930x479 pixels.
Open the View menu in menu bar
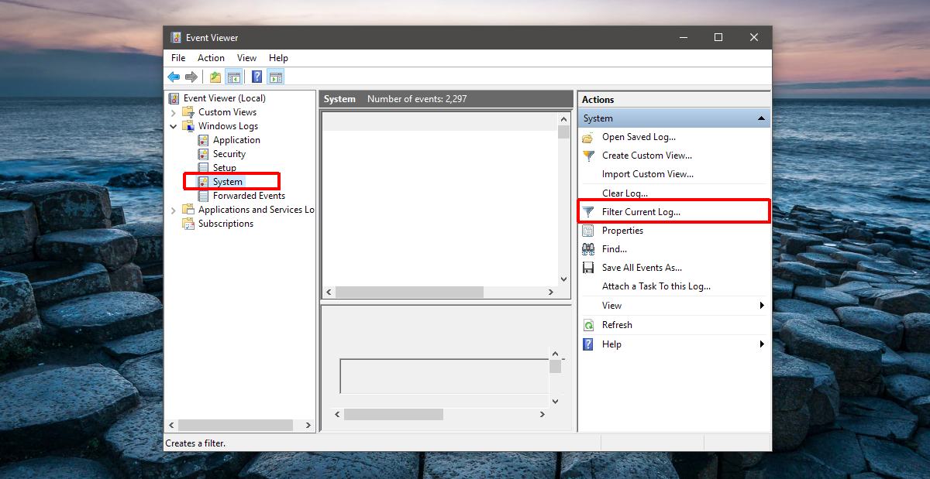click(x=246, y=58)
